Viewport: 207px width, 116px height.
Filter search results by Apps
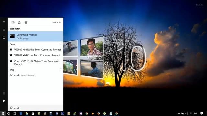[13, 22]
